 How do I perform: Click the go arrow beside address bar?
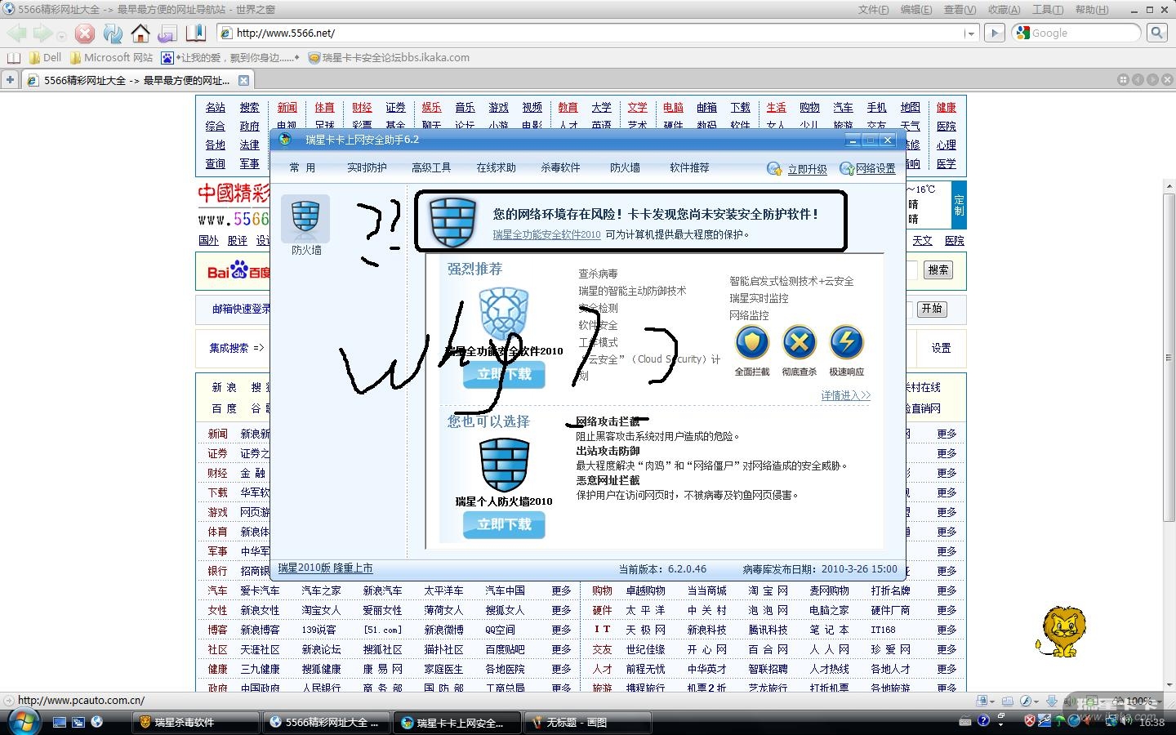point(994,33)
